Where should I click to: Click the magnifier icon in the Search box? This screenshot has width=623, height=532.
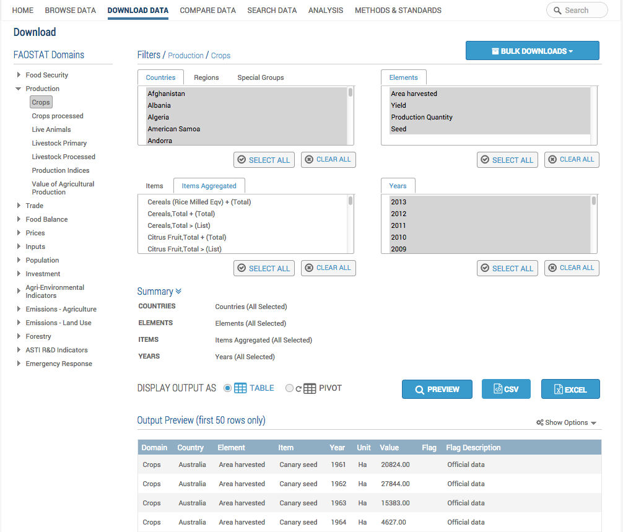pos(557,11)
